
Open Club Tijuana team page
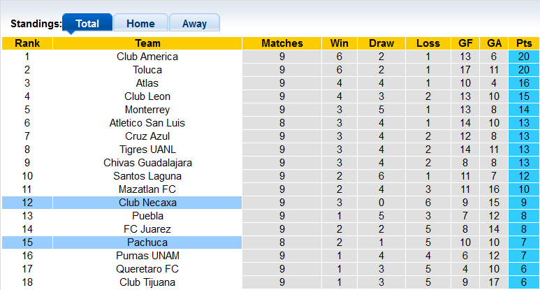click(147, 282)
